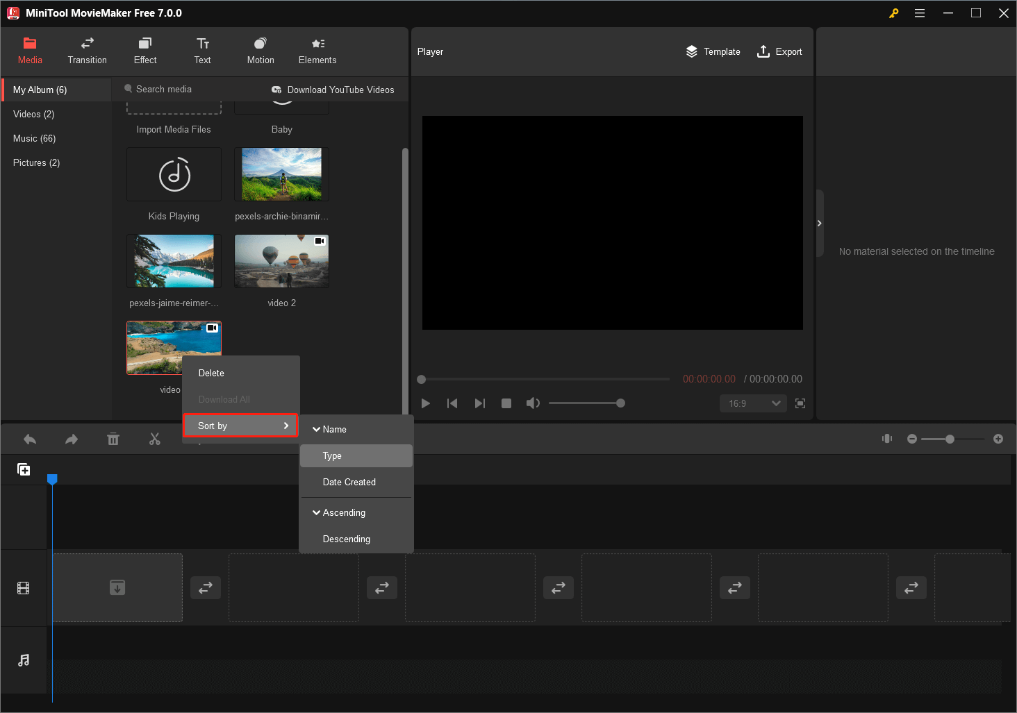Adjust the player volume slider
The width and height of the screenshot is (1017, 713).
point(587,403)
